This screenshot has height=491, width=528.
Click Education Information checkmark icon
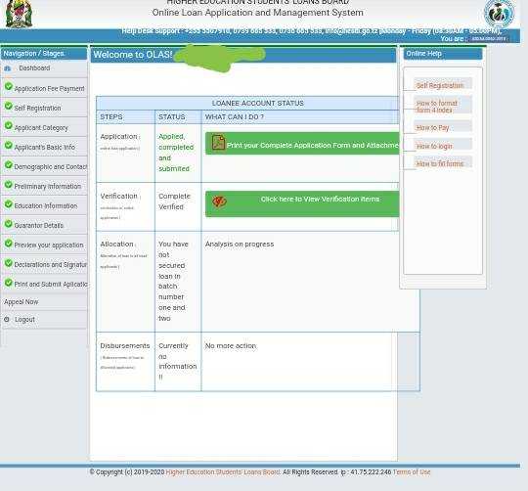coord(9,203)
